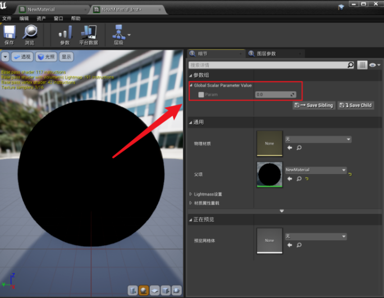The height and width of the screenshot is (298, 384).
Task: Open the physical material (物理材质) dropdown
Action: tap(318, 139)
